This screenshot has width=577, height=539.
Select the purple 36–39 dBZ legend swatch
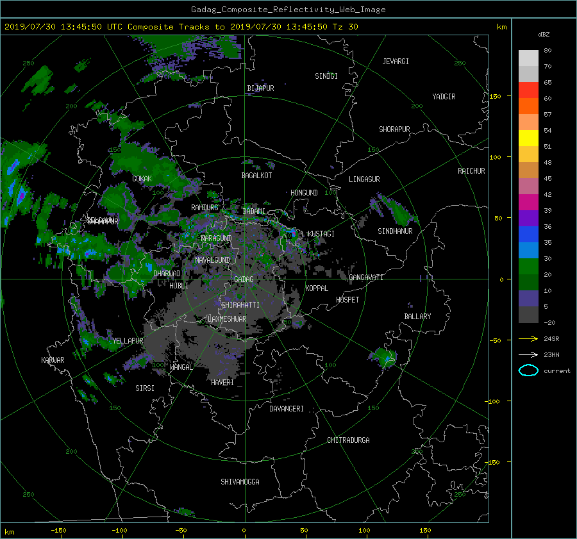[x=528, y=219]
